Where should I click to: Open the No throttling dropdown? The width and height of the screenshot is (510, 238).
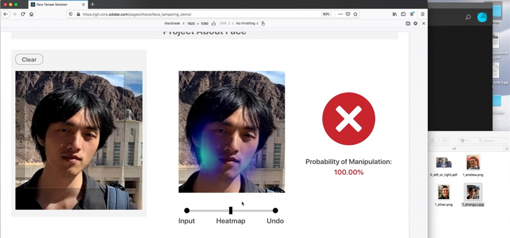(x=247, y=23)
